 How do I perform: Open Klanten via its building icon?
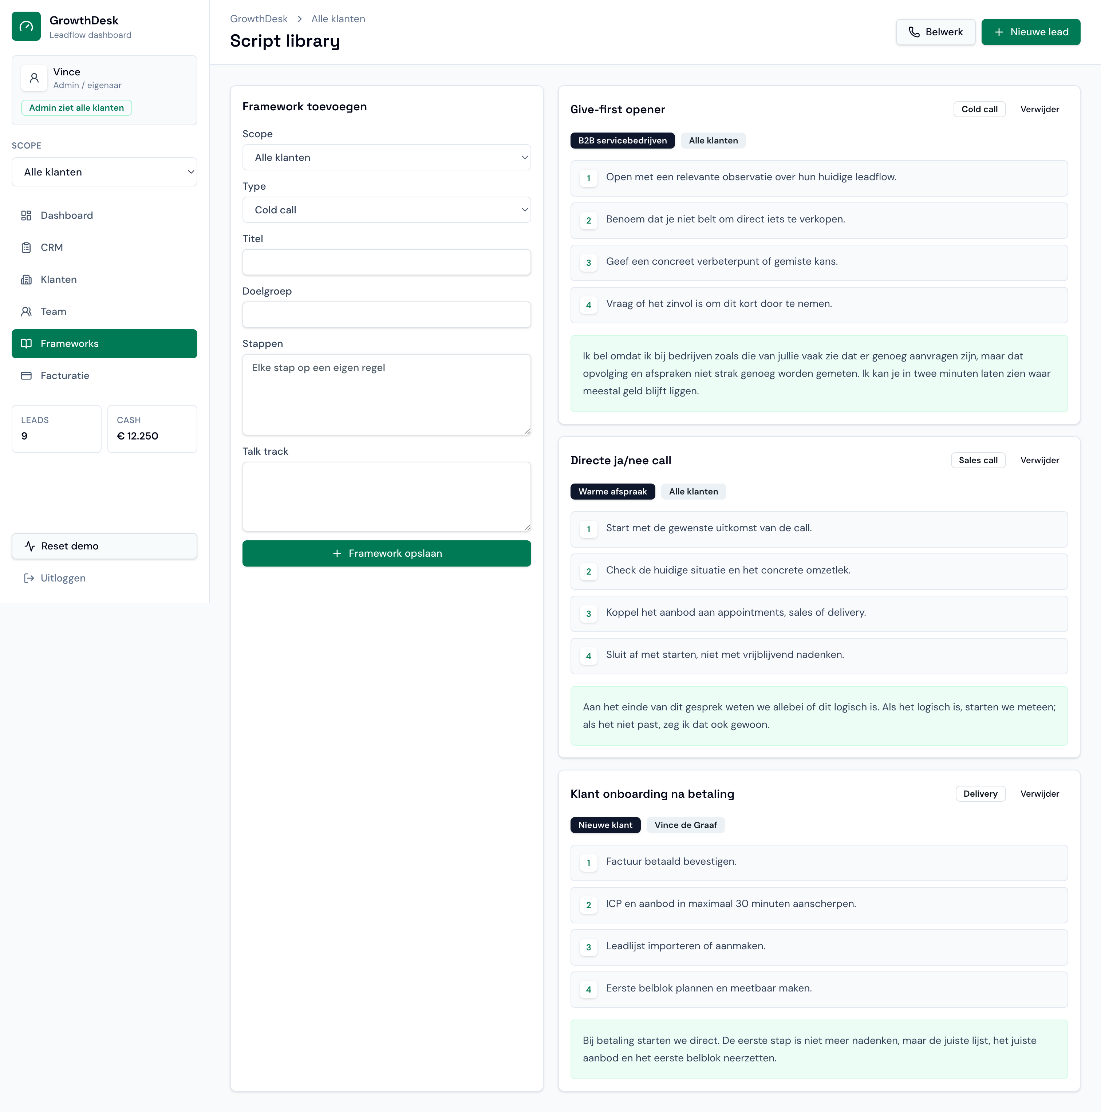click(26, 280)
